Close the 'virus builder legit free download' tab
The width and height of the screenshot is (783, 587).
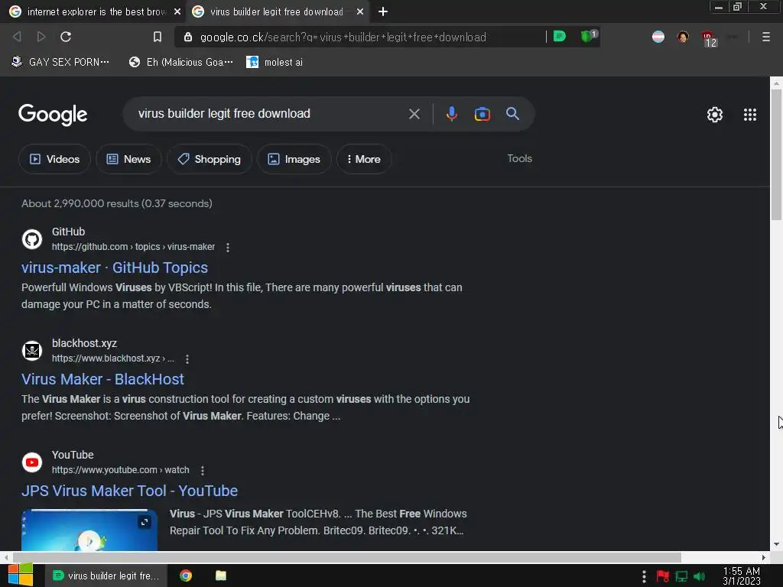coord(360,11)
